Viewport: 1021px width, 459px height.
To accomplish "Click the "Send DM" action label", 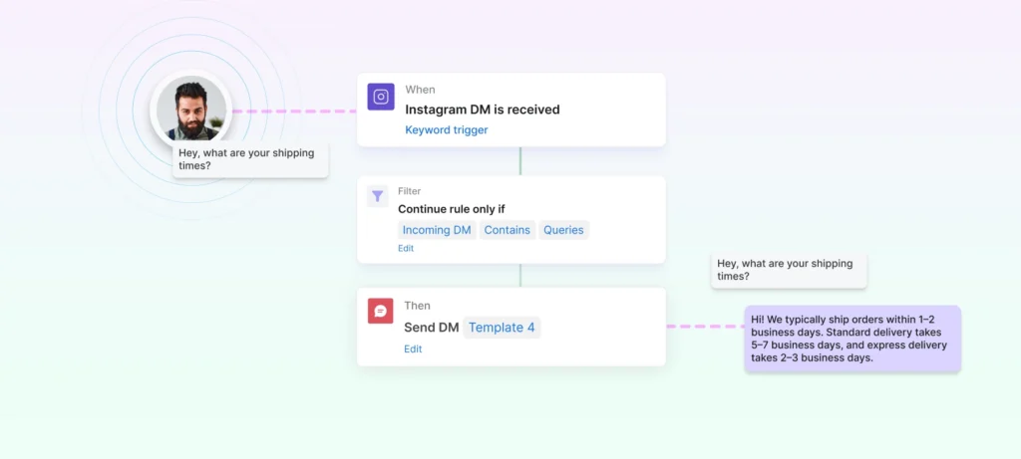I will pos(430,328).
